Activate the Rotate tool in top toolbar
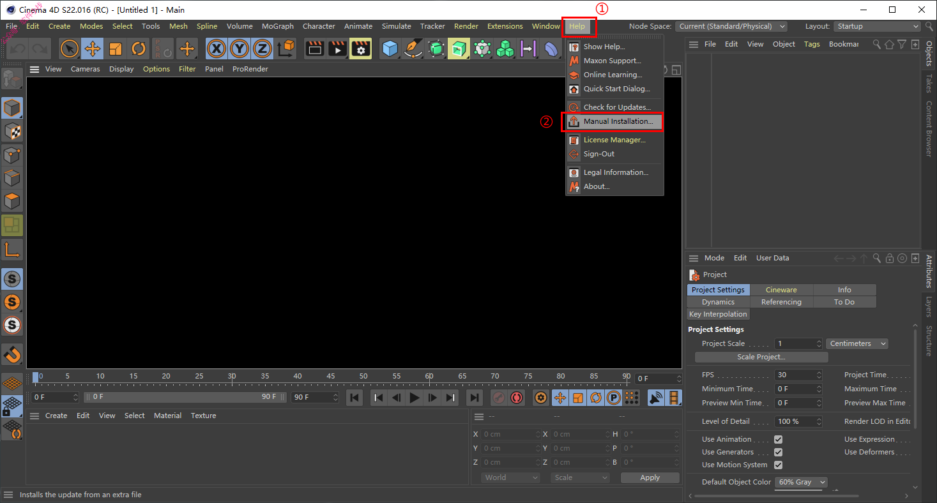 pos(139,49)
